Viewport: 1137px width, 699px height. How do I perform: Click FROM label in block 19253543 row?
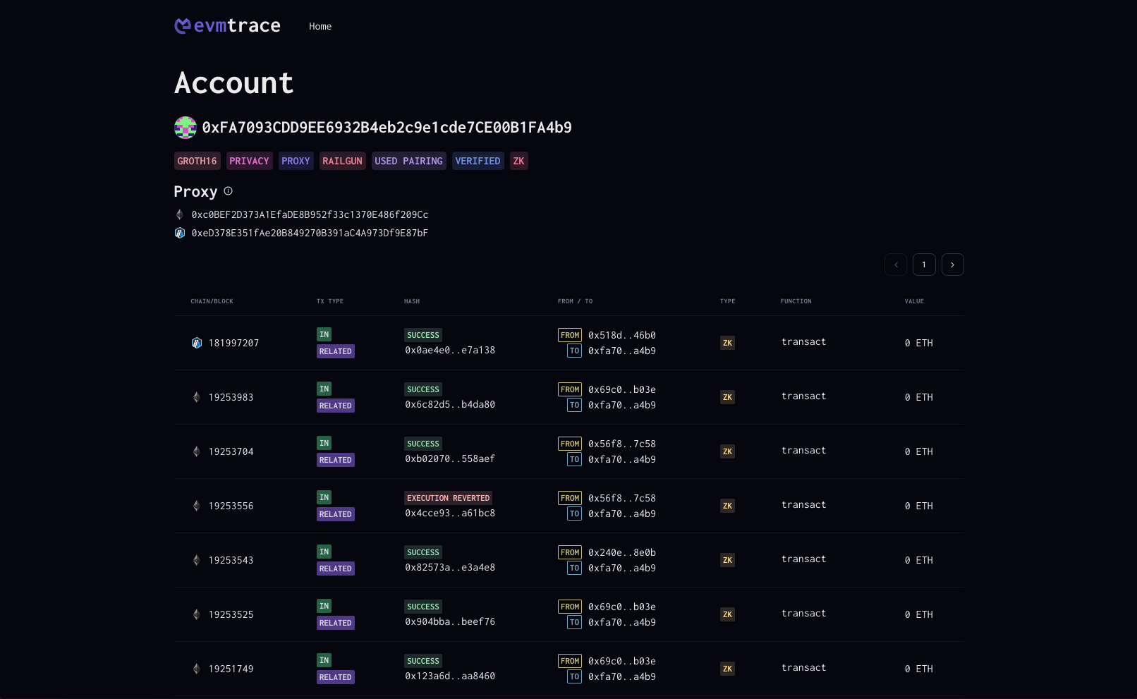tap(570, 552)
